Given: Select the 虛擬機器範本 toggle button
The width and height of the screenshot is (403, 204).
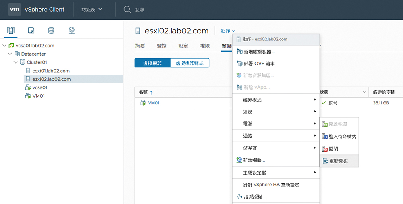Looking at the screenshot, I should coord(190,63).
